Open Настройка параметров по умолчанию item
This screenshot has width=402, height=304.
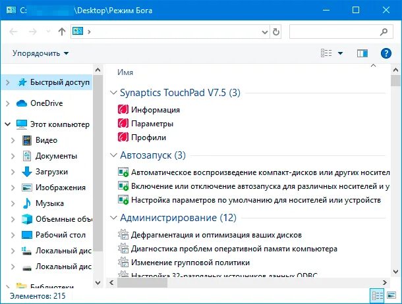[256, 200]
